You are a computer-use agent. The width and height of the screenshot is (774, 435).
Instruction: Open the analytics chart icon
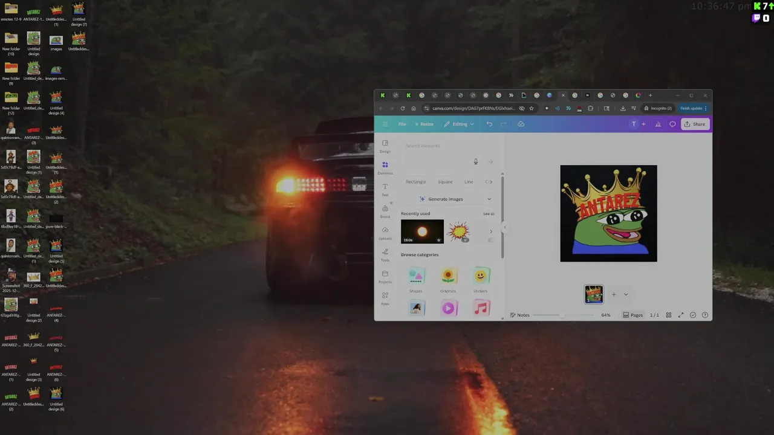(658, 124)
